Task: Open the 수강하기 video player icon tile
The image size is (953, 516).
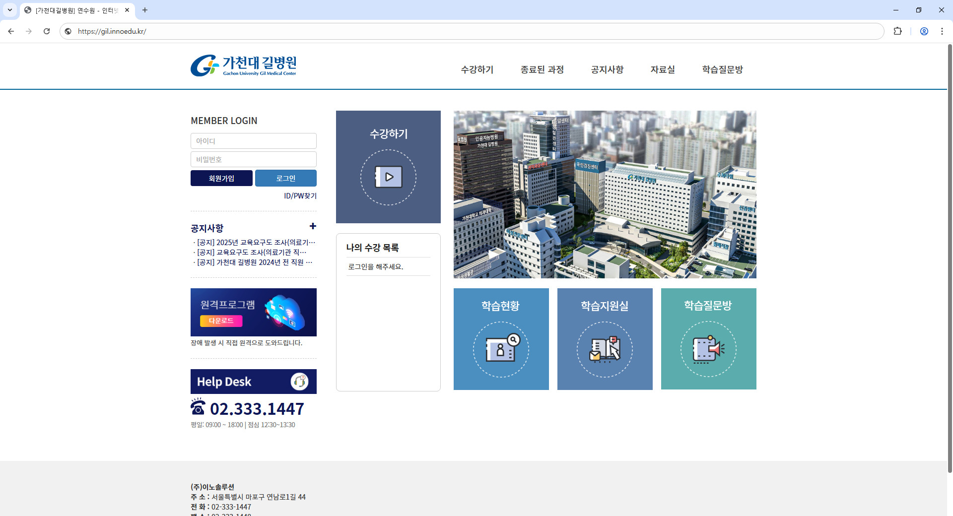Action: [x=388, y=177]
